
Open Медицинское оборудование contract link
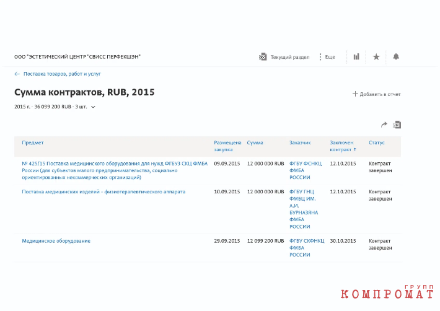[56, 241]
